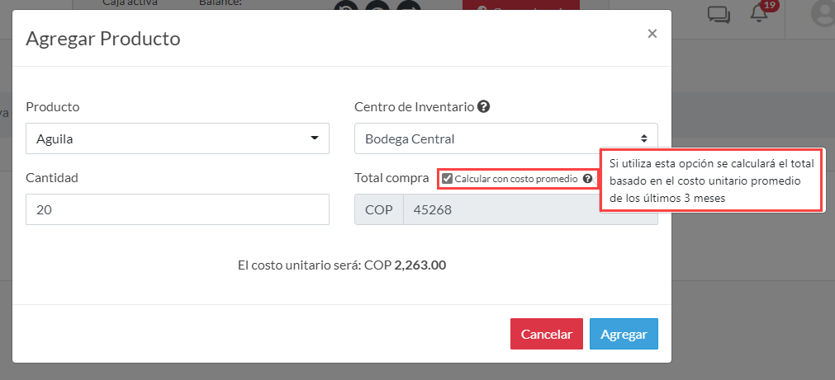835x380 pixels.
Task: Click help icon beside Centro de Inventario
Action: 483,107
